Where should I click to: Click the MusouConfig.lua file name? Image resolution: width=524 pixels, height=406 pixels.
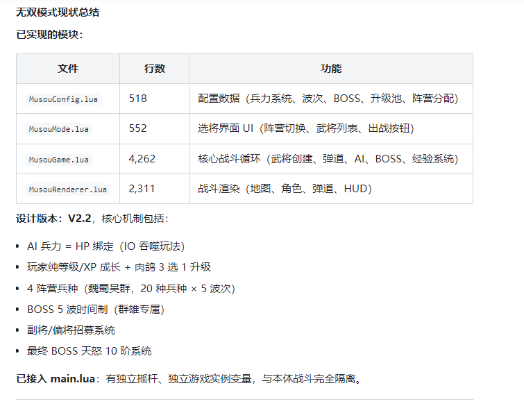pos(63,99)
